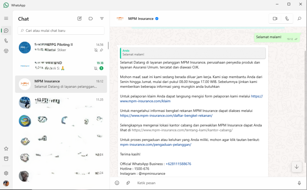Click the quoted 'Anda Selamat malam!' reply
307x190 pixels.
tap(193, 53)
